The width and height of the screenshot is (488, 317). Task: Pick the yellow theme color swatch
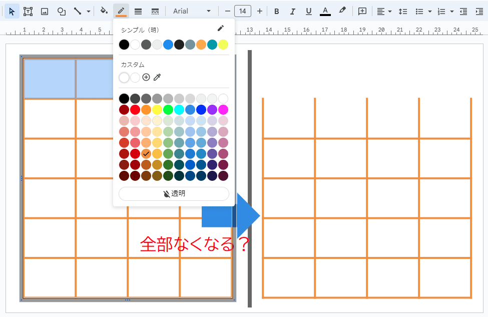[x=223, y=45]
